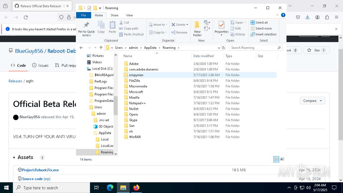Click AppData in address breadcrumb

pyautogui.click(x=150, y=48)
